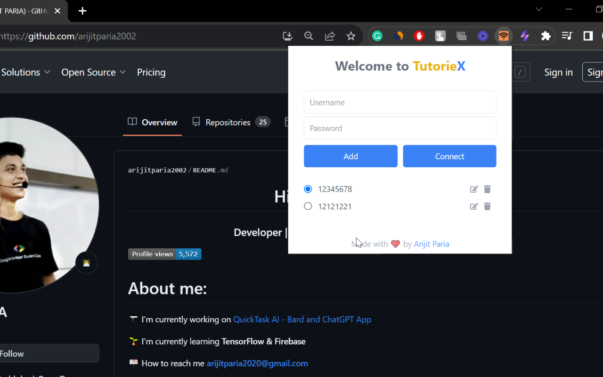The image size is (603, 377).
Task: Click the Connect button
Action: tap(449, 156)
